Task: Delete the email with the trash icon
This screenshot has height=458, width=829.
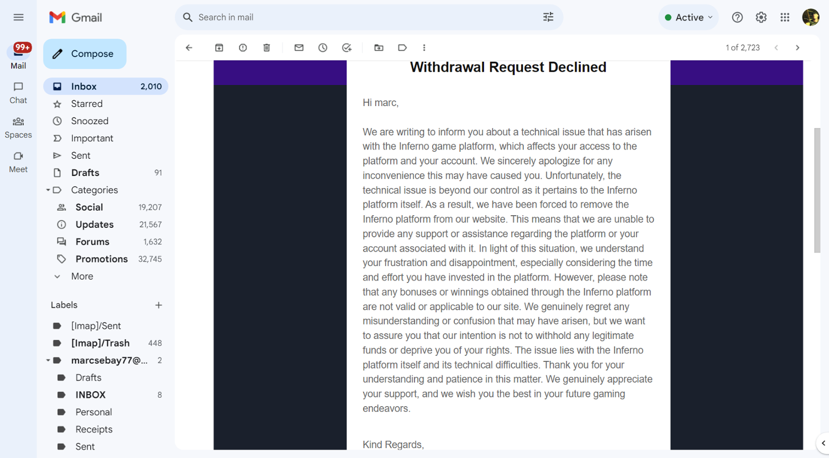Action: click(266, 48)
